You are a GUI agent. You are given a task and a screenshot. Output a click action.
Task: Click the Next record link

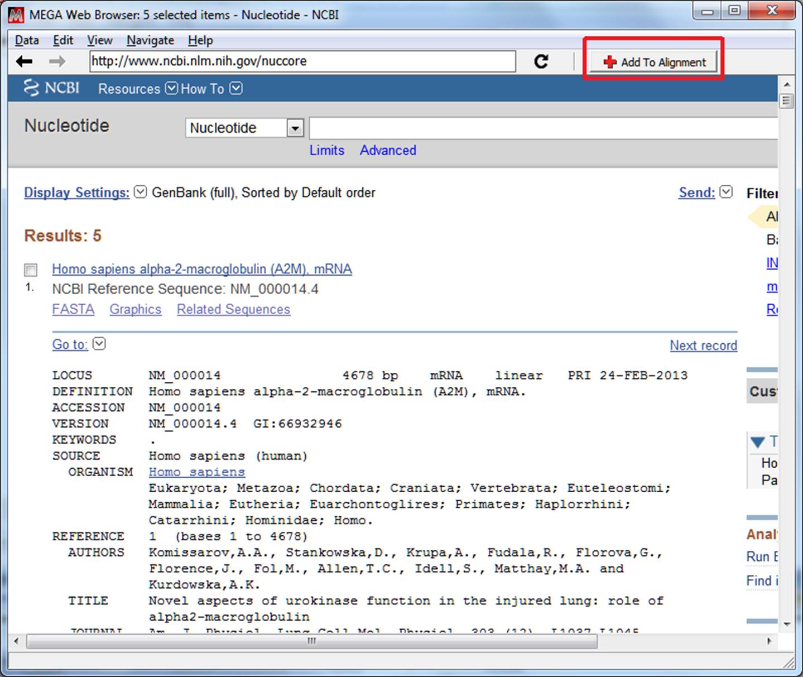tap(703, 345)
